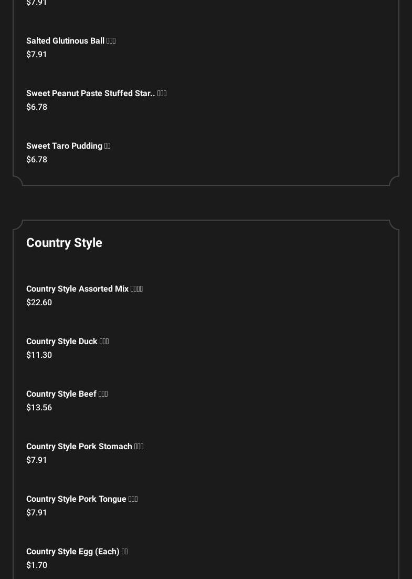Viewport: 412px width, 579px height.
Task: Click the $6.78 price under Sweet Taro Pudding
Action: (37, 160)
